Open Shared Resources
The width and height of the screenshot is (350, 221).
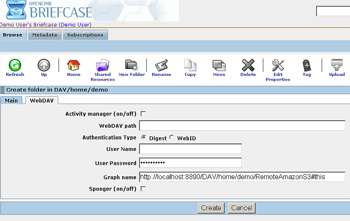pyautogui.click(x=103, y=66)
